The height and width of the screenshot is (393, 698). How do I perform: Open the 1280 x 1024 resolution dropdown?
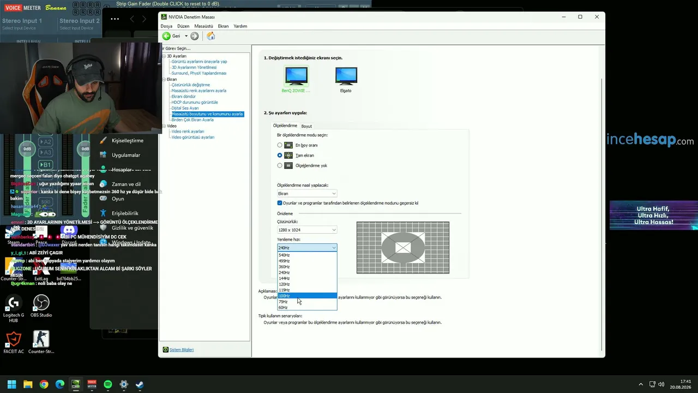click(307, 230)
